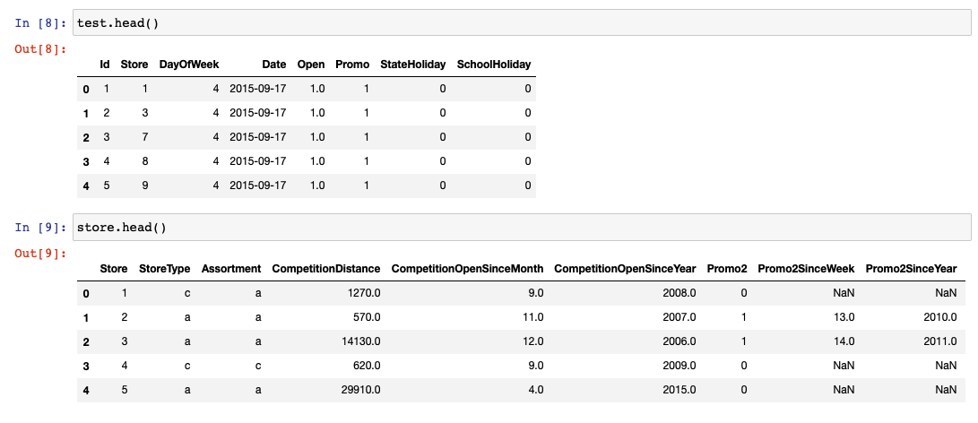Click the SchoolHoliday column header
The image size is (978, 423).
pyautogui.click(x=494, y=65)
